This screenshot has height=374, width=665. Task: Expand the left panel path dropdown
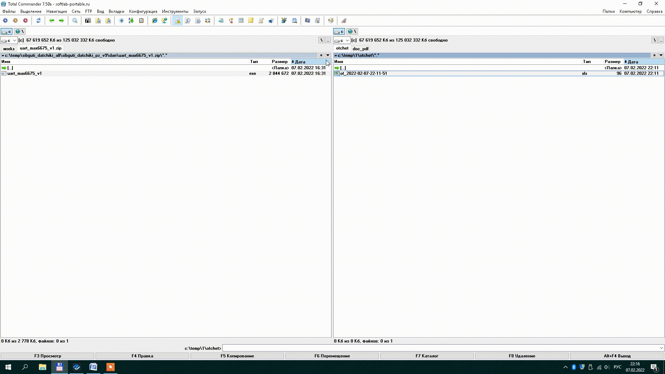pyautogui.click(x=3, y=55)
